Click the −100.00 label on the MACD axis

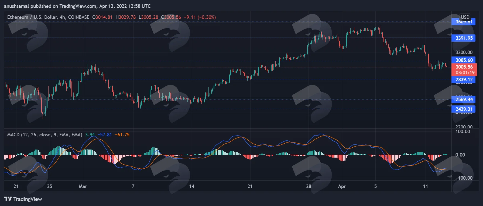(464, 178)
